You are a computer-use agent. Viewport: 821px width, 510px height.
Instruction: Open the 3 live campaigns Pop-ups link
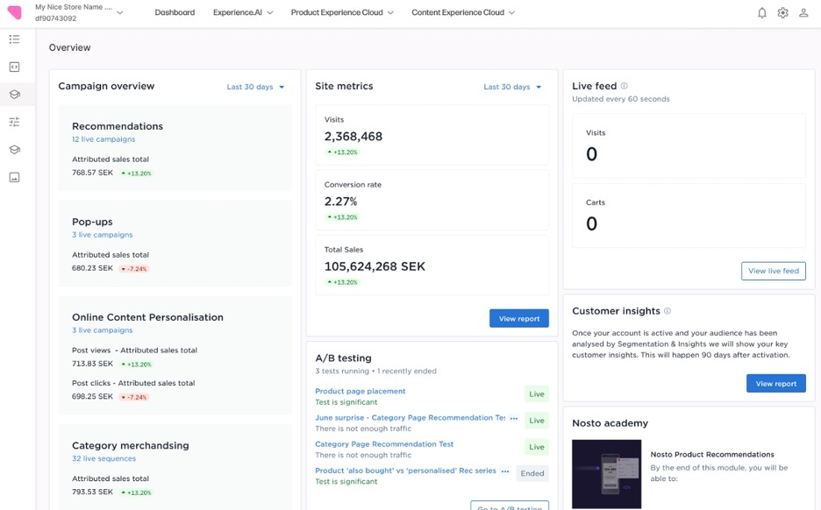click(x=104, y=234)
